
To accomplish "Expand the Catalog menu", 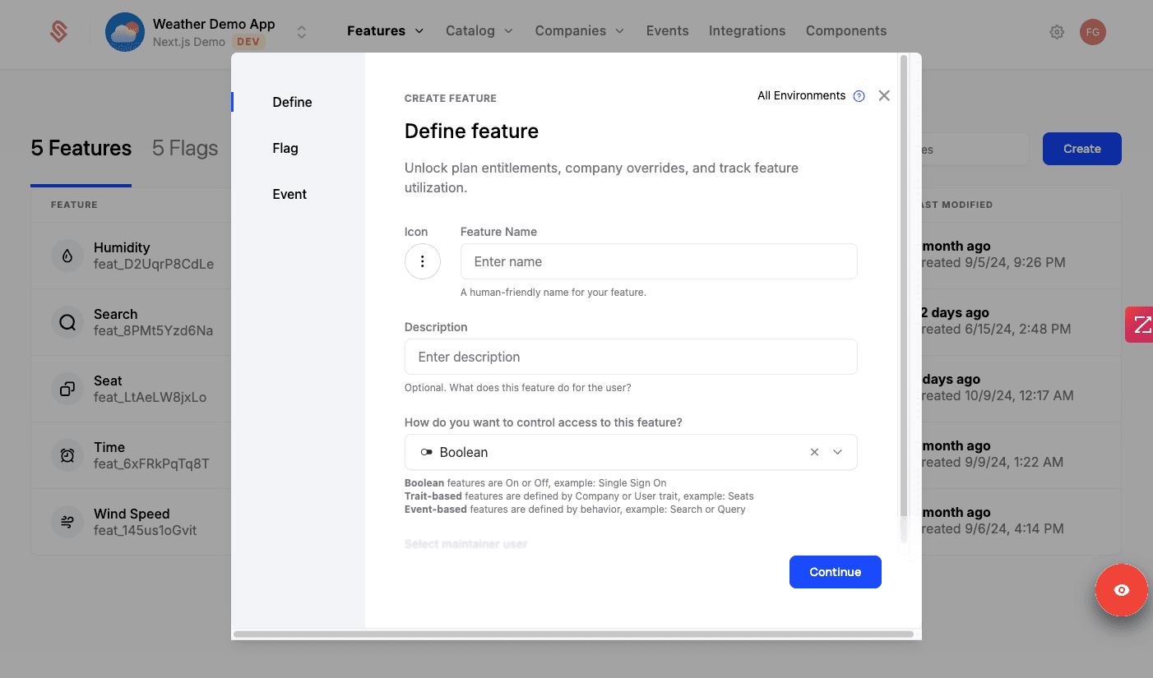I will (479, 31).
